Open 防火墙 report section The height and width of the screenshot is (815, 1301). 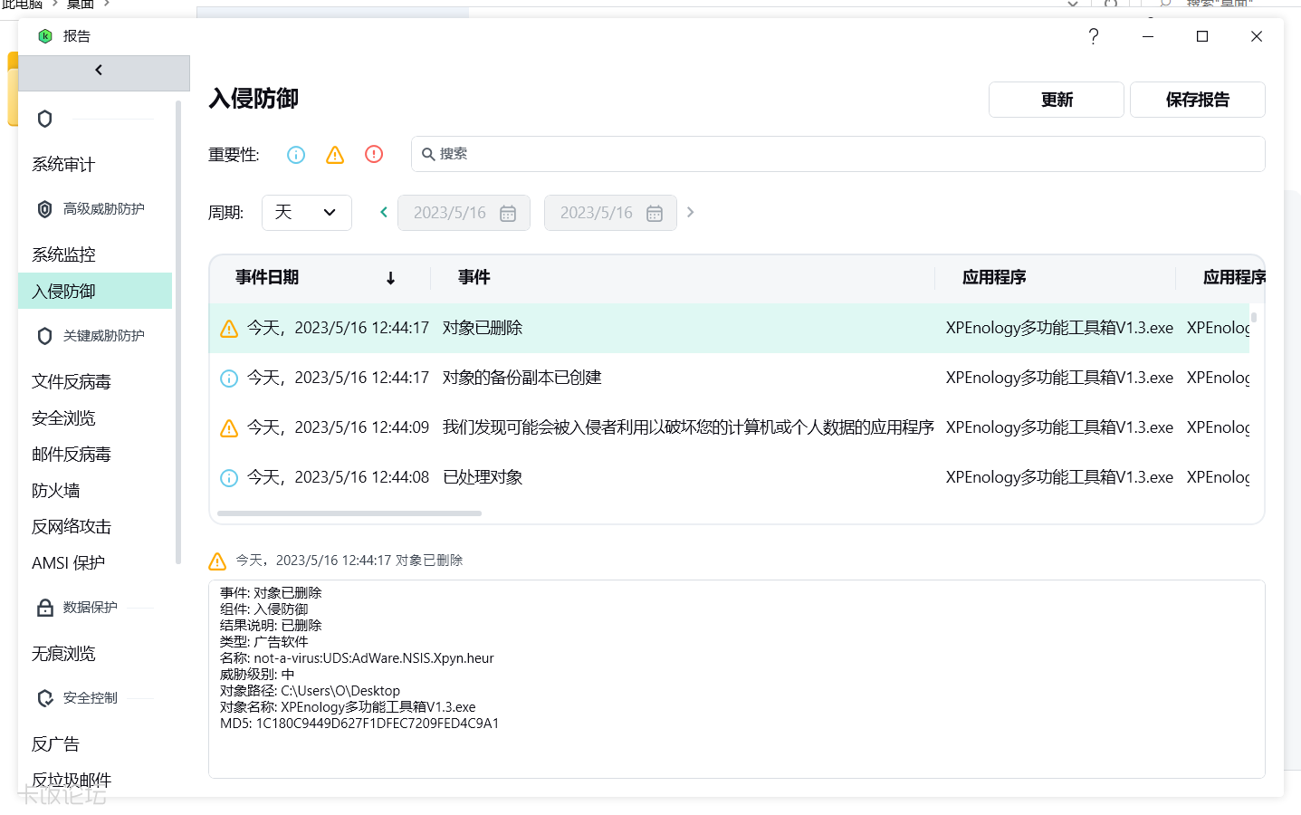point(56,491)
